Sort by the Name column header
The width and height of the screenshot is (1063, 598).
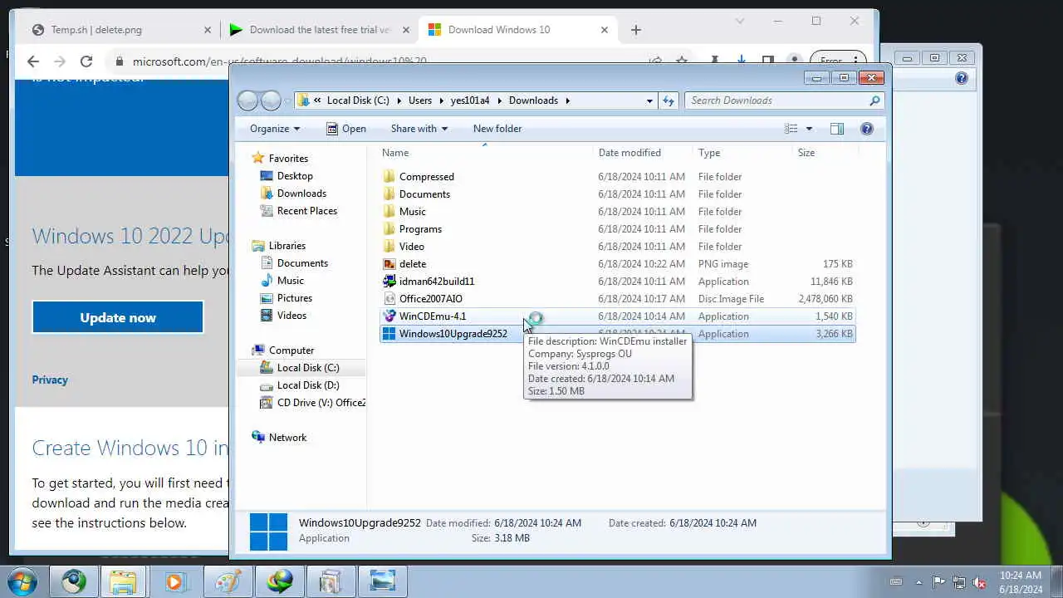point(395,153)
